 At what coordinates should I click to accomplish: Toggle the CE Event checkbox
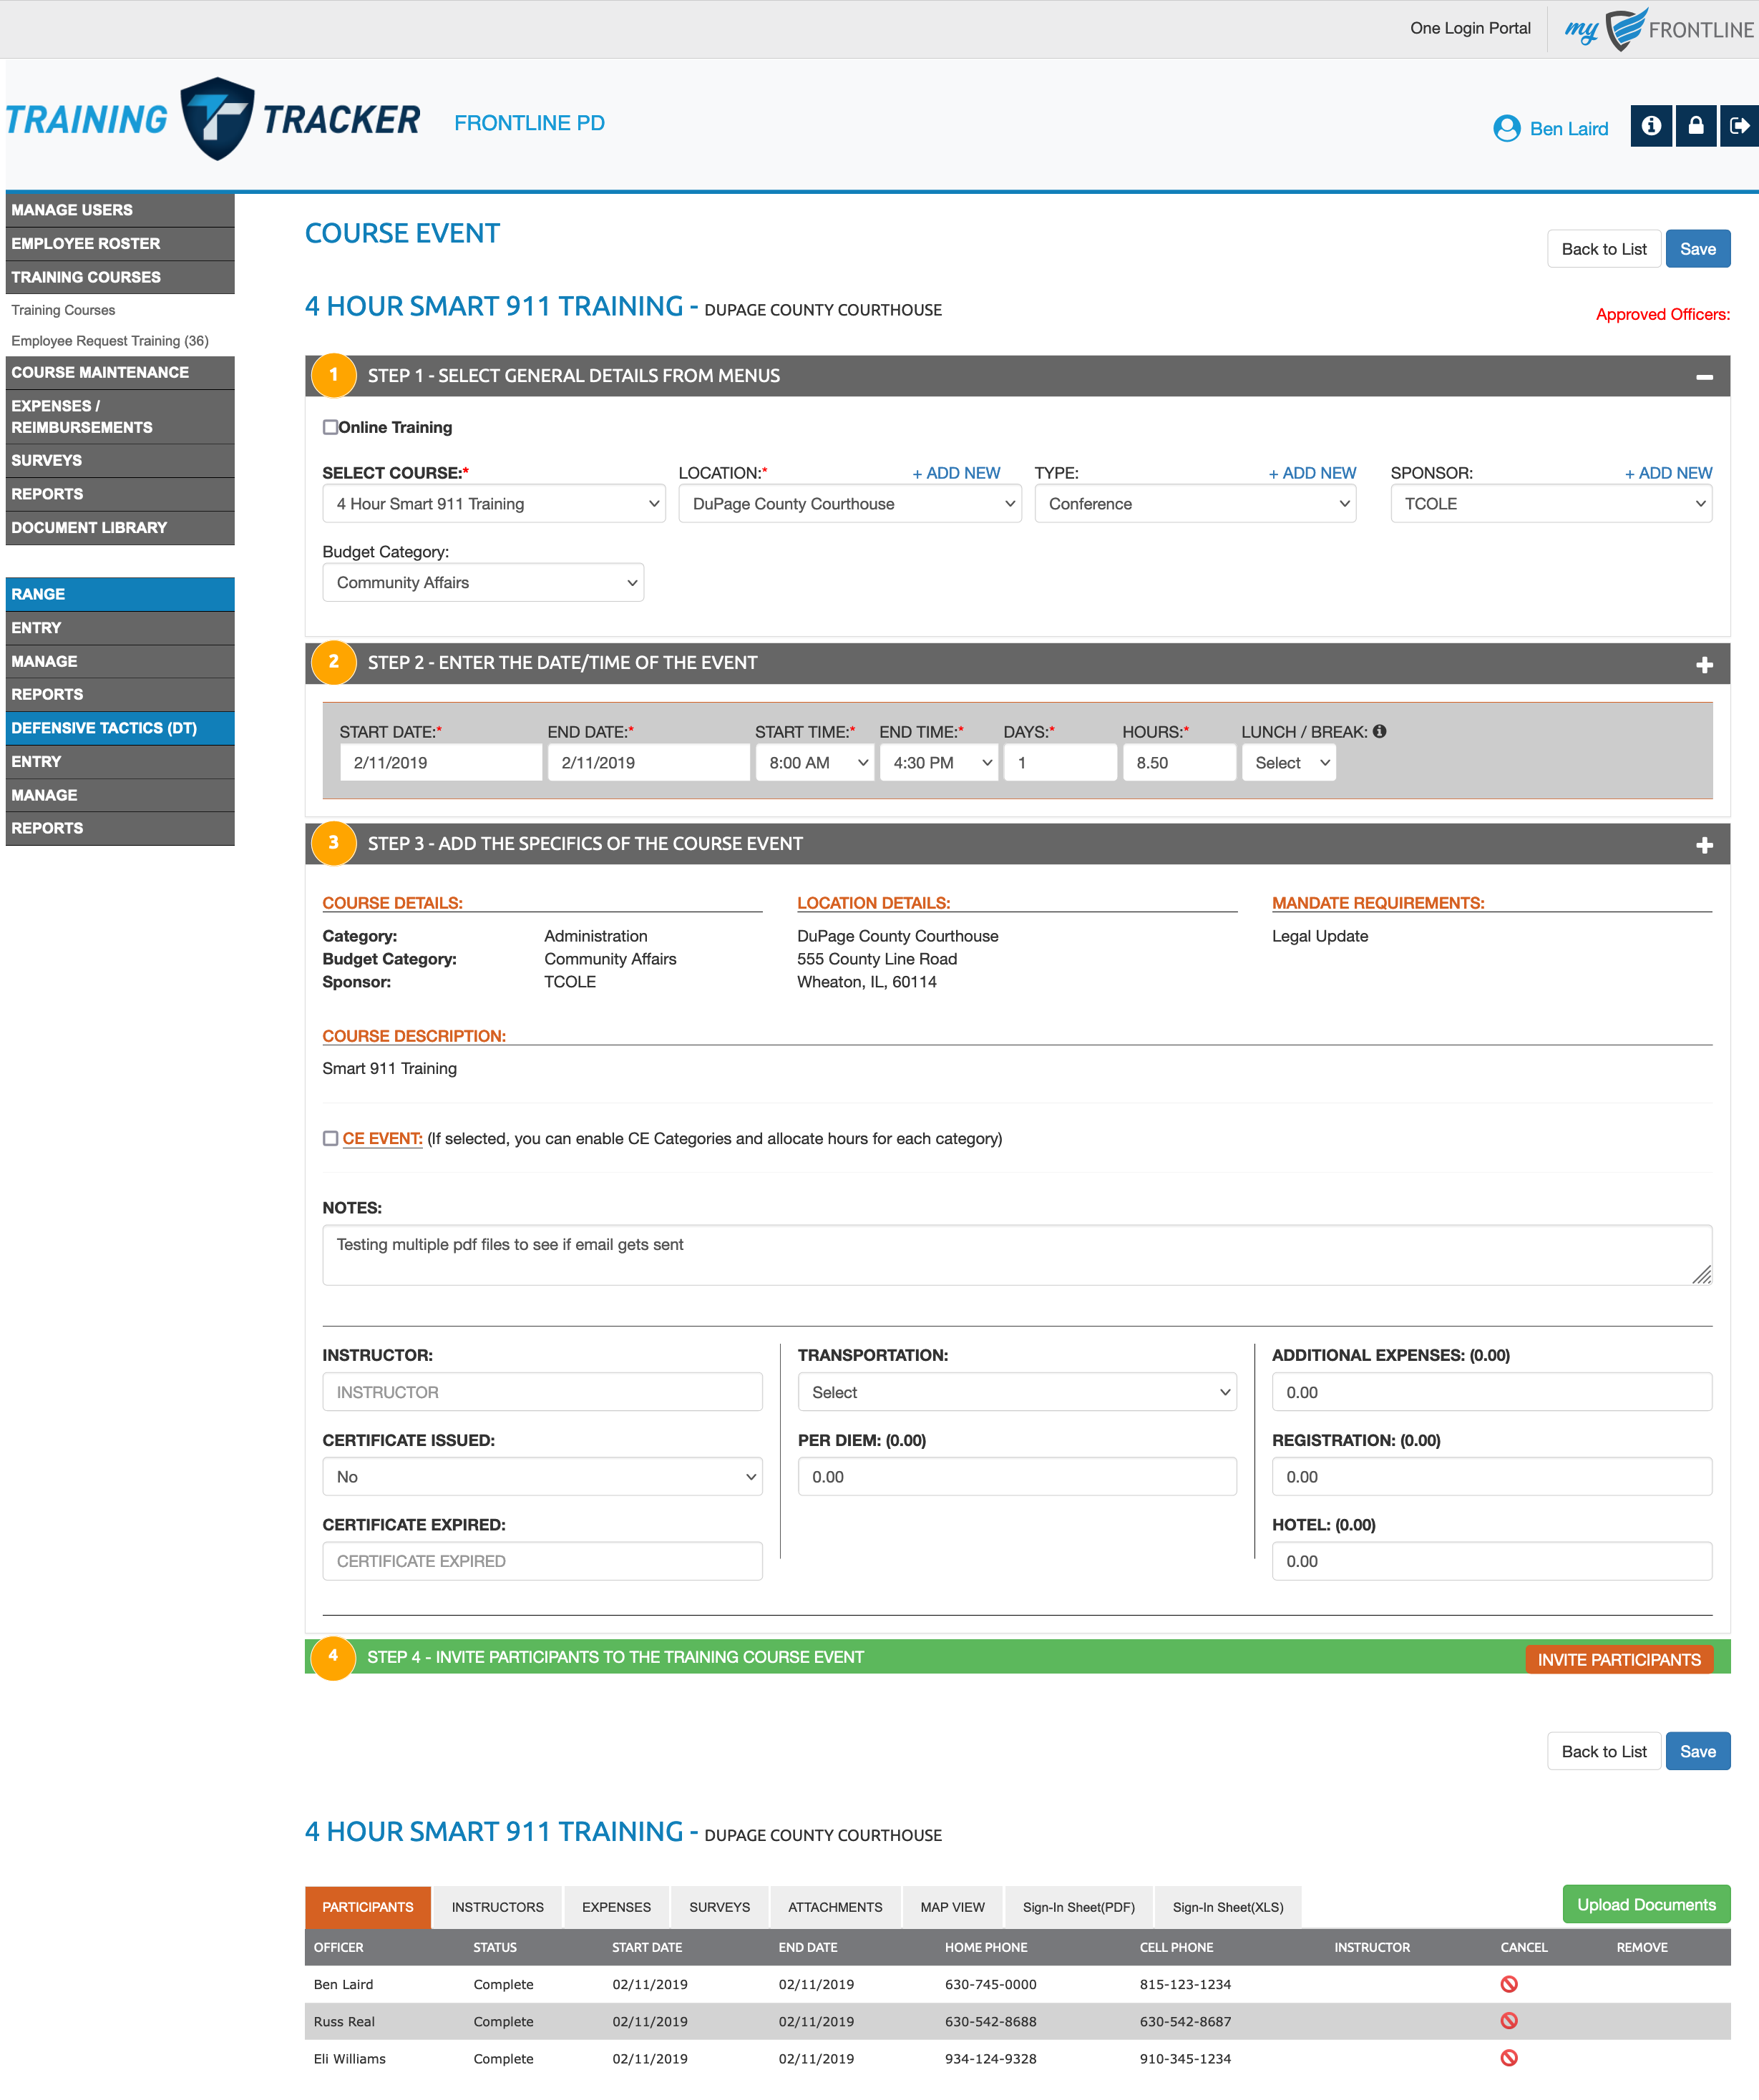click(330, 1138)
